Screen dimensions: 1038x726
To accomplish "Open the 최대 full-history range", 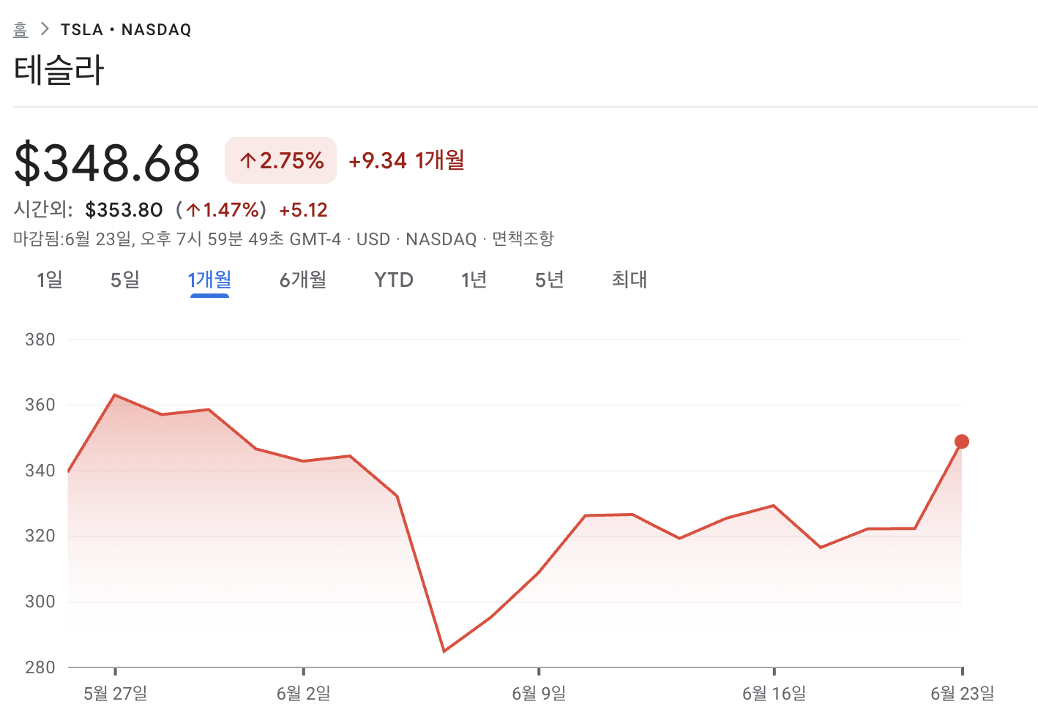I will click(x=630, y=280).
